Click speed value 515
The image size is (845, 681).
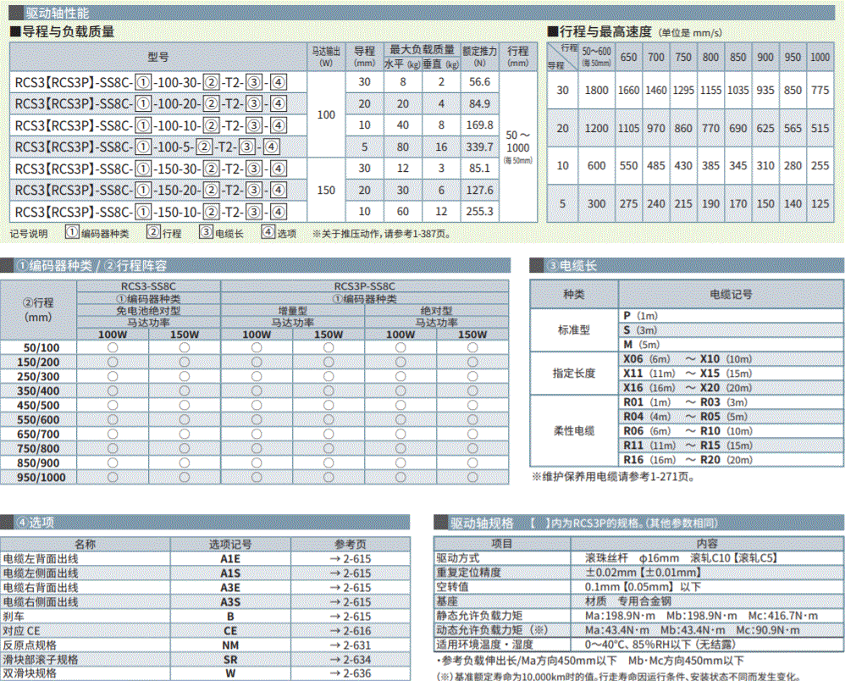pyautogui.click(x=820, y=129)
